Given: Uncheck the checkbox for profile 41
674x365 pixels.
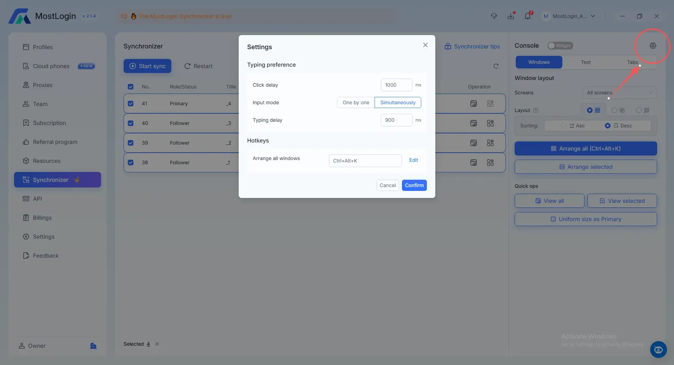Looking at the screenshot, I should pos(131,104).
